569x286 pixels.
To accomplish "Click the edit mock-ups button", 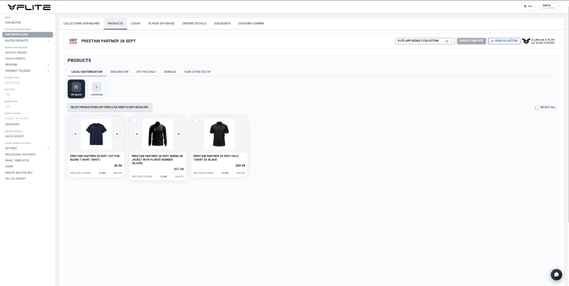I will 109,107.
